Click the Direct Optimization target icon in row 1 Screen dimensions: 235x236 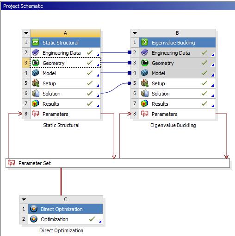point(34,209)
